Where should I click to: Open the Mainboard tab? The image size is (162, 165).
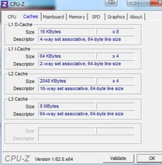pos(54,17)
